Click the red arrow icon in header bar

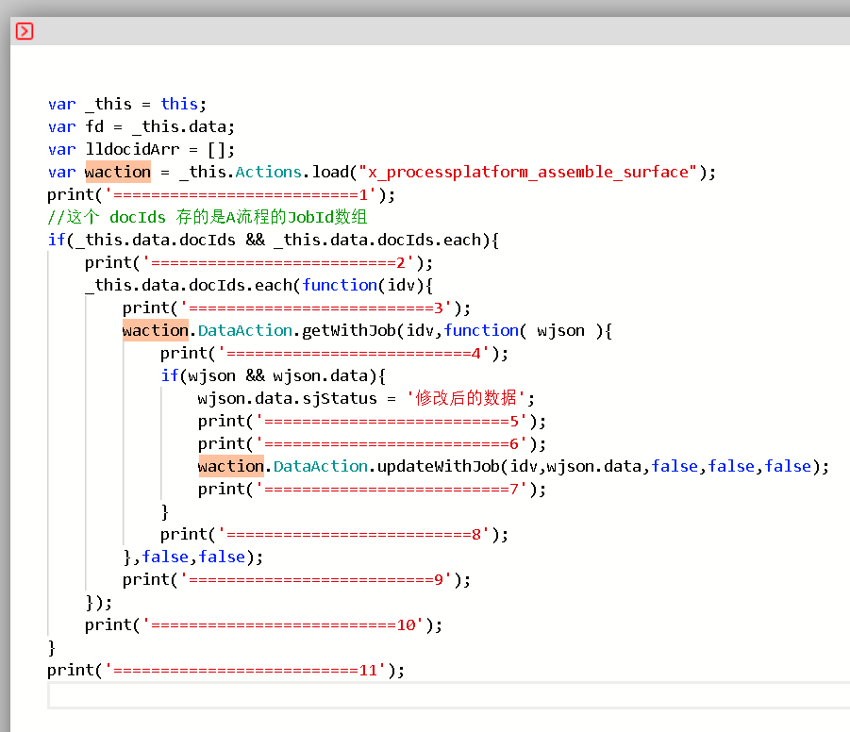tap(25, 31)
